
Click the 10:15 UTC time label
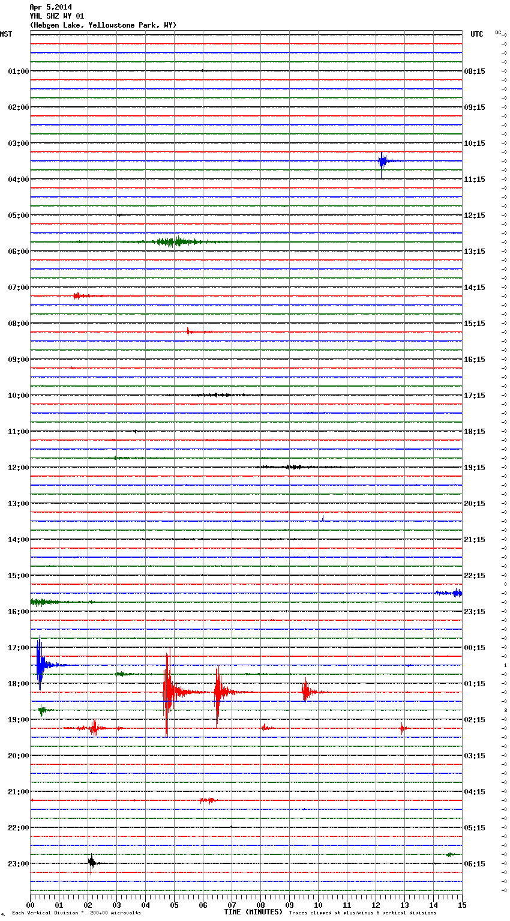tap(475, 143)
